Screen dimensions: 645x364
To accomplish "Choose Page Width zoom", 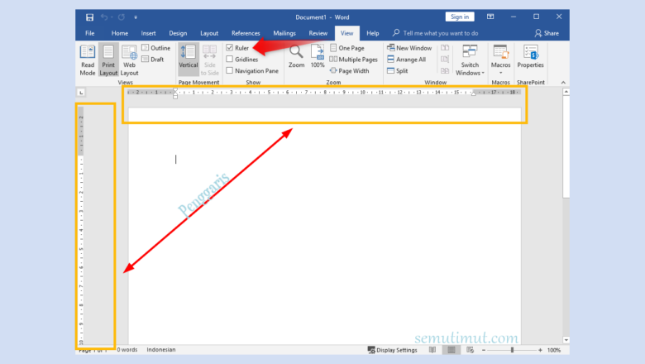I will coord(350,71).
